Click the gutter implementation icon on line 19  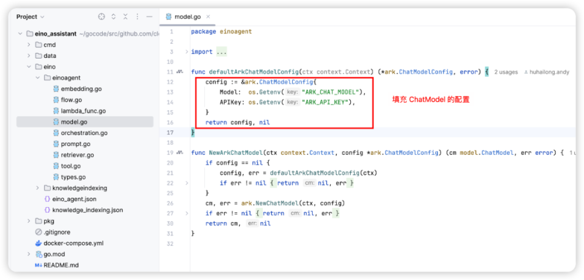pos(179,152)
